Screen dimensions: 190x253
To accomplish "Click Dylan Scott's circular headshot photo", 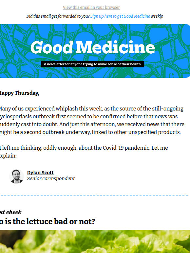I will coord(16,176).
